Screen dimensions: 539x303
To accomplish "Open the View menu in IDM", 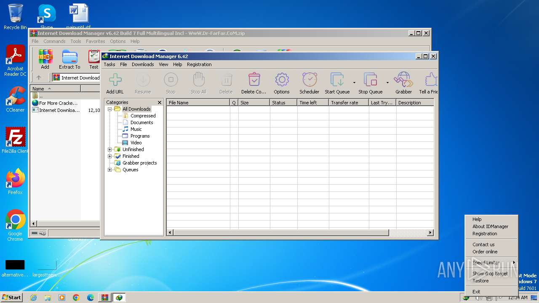I will 163,64.
